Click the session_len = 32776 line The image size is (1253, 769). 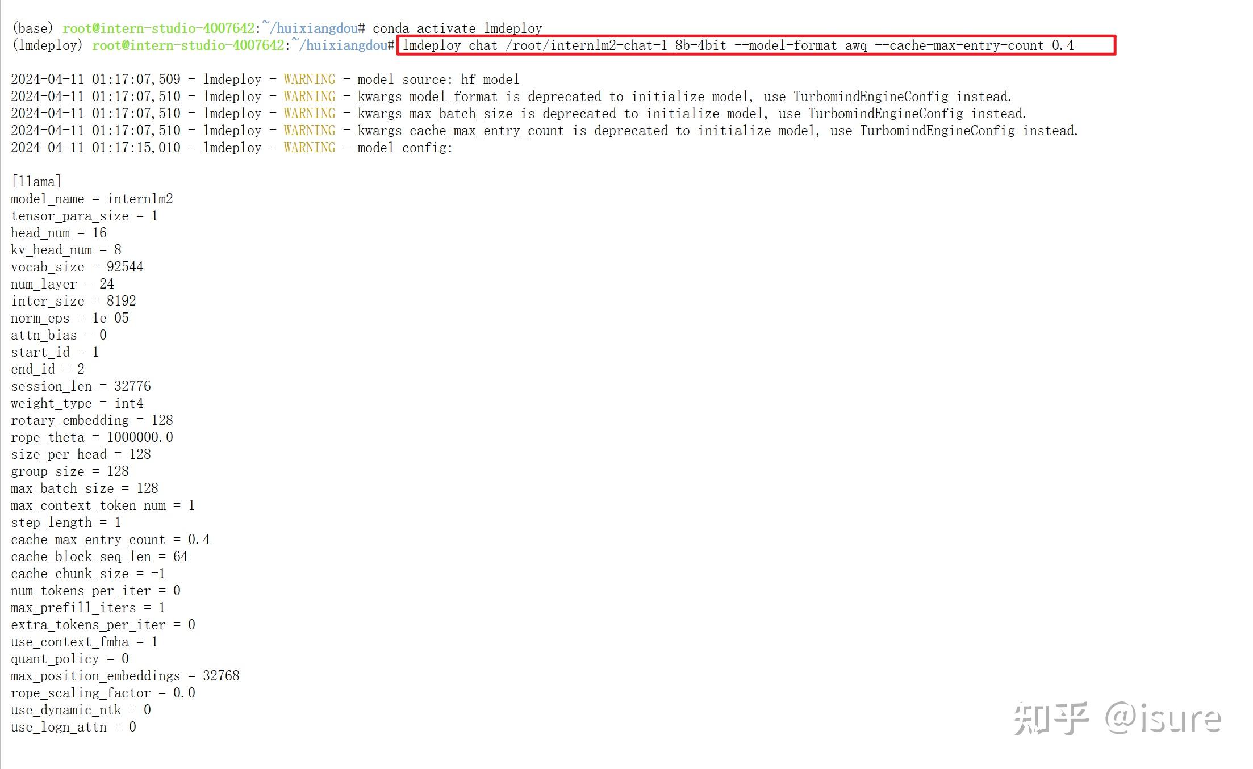(81, 386)
